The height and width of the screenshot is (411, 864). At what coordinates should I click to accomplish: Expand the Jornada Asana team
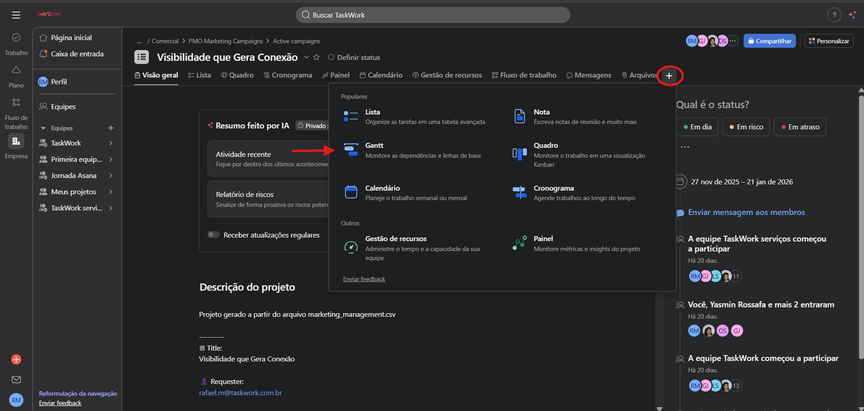(110, 175)
